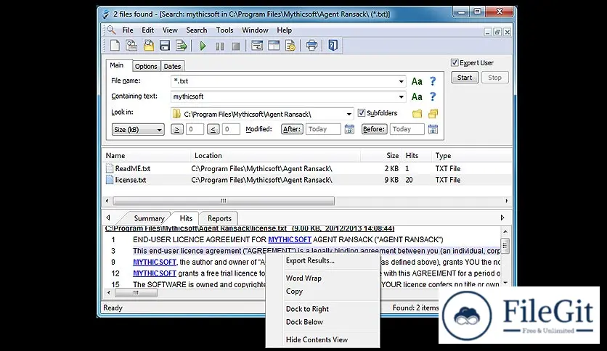
Task: Click the magnifier application icon in menu bar
Action: pyautogui.click(x=112, y=30)
